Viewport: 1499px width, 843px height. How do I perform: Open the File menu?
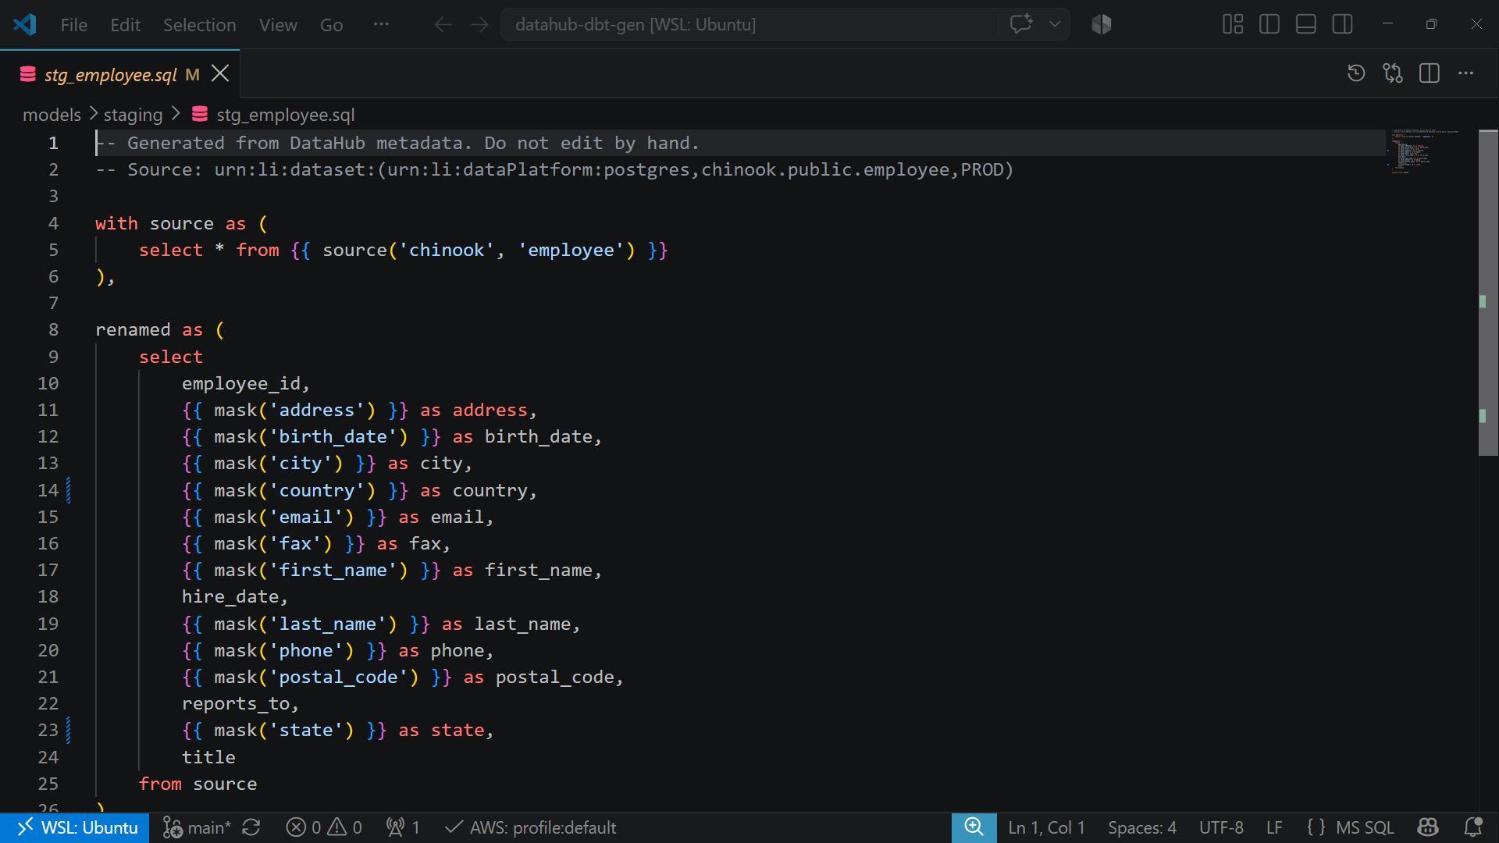pyautogui.click(x=74, y=24)
